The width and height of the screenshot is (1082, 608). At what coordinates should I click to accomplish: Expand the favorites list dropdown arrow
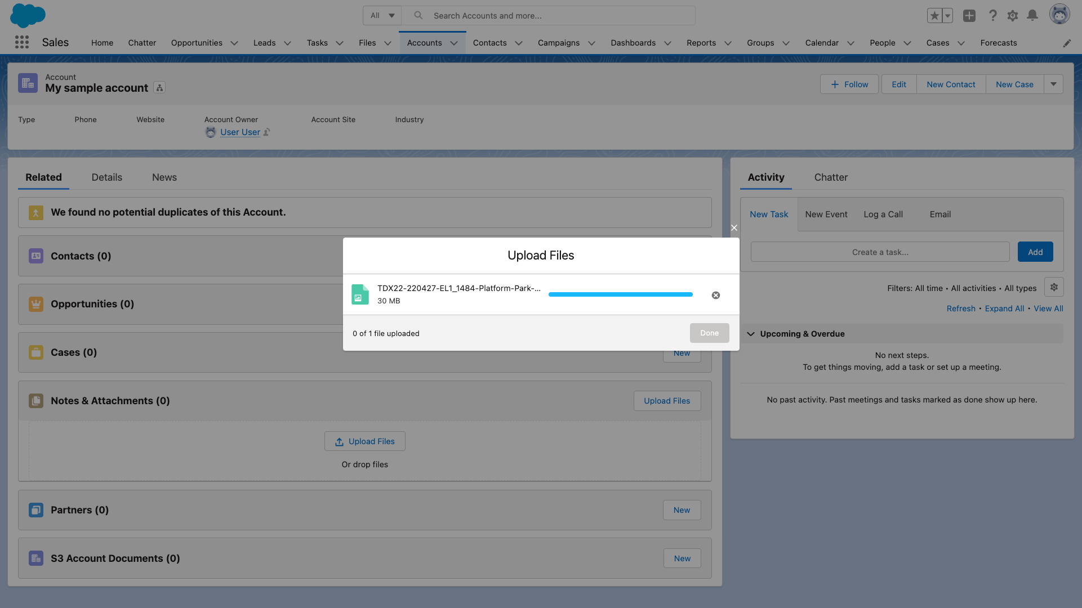click(947, 16)
